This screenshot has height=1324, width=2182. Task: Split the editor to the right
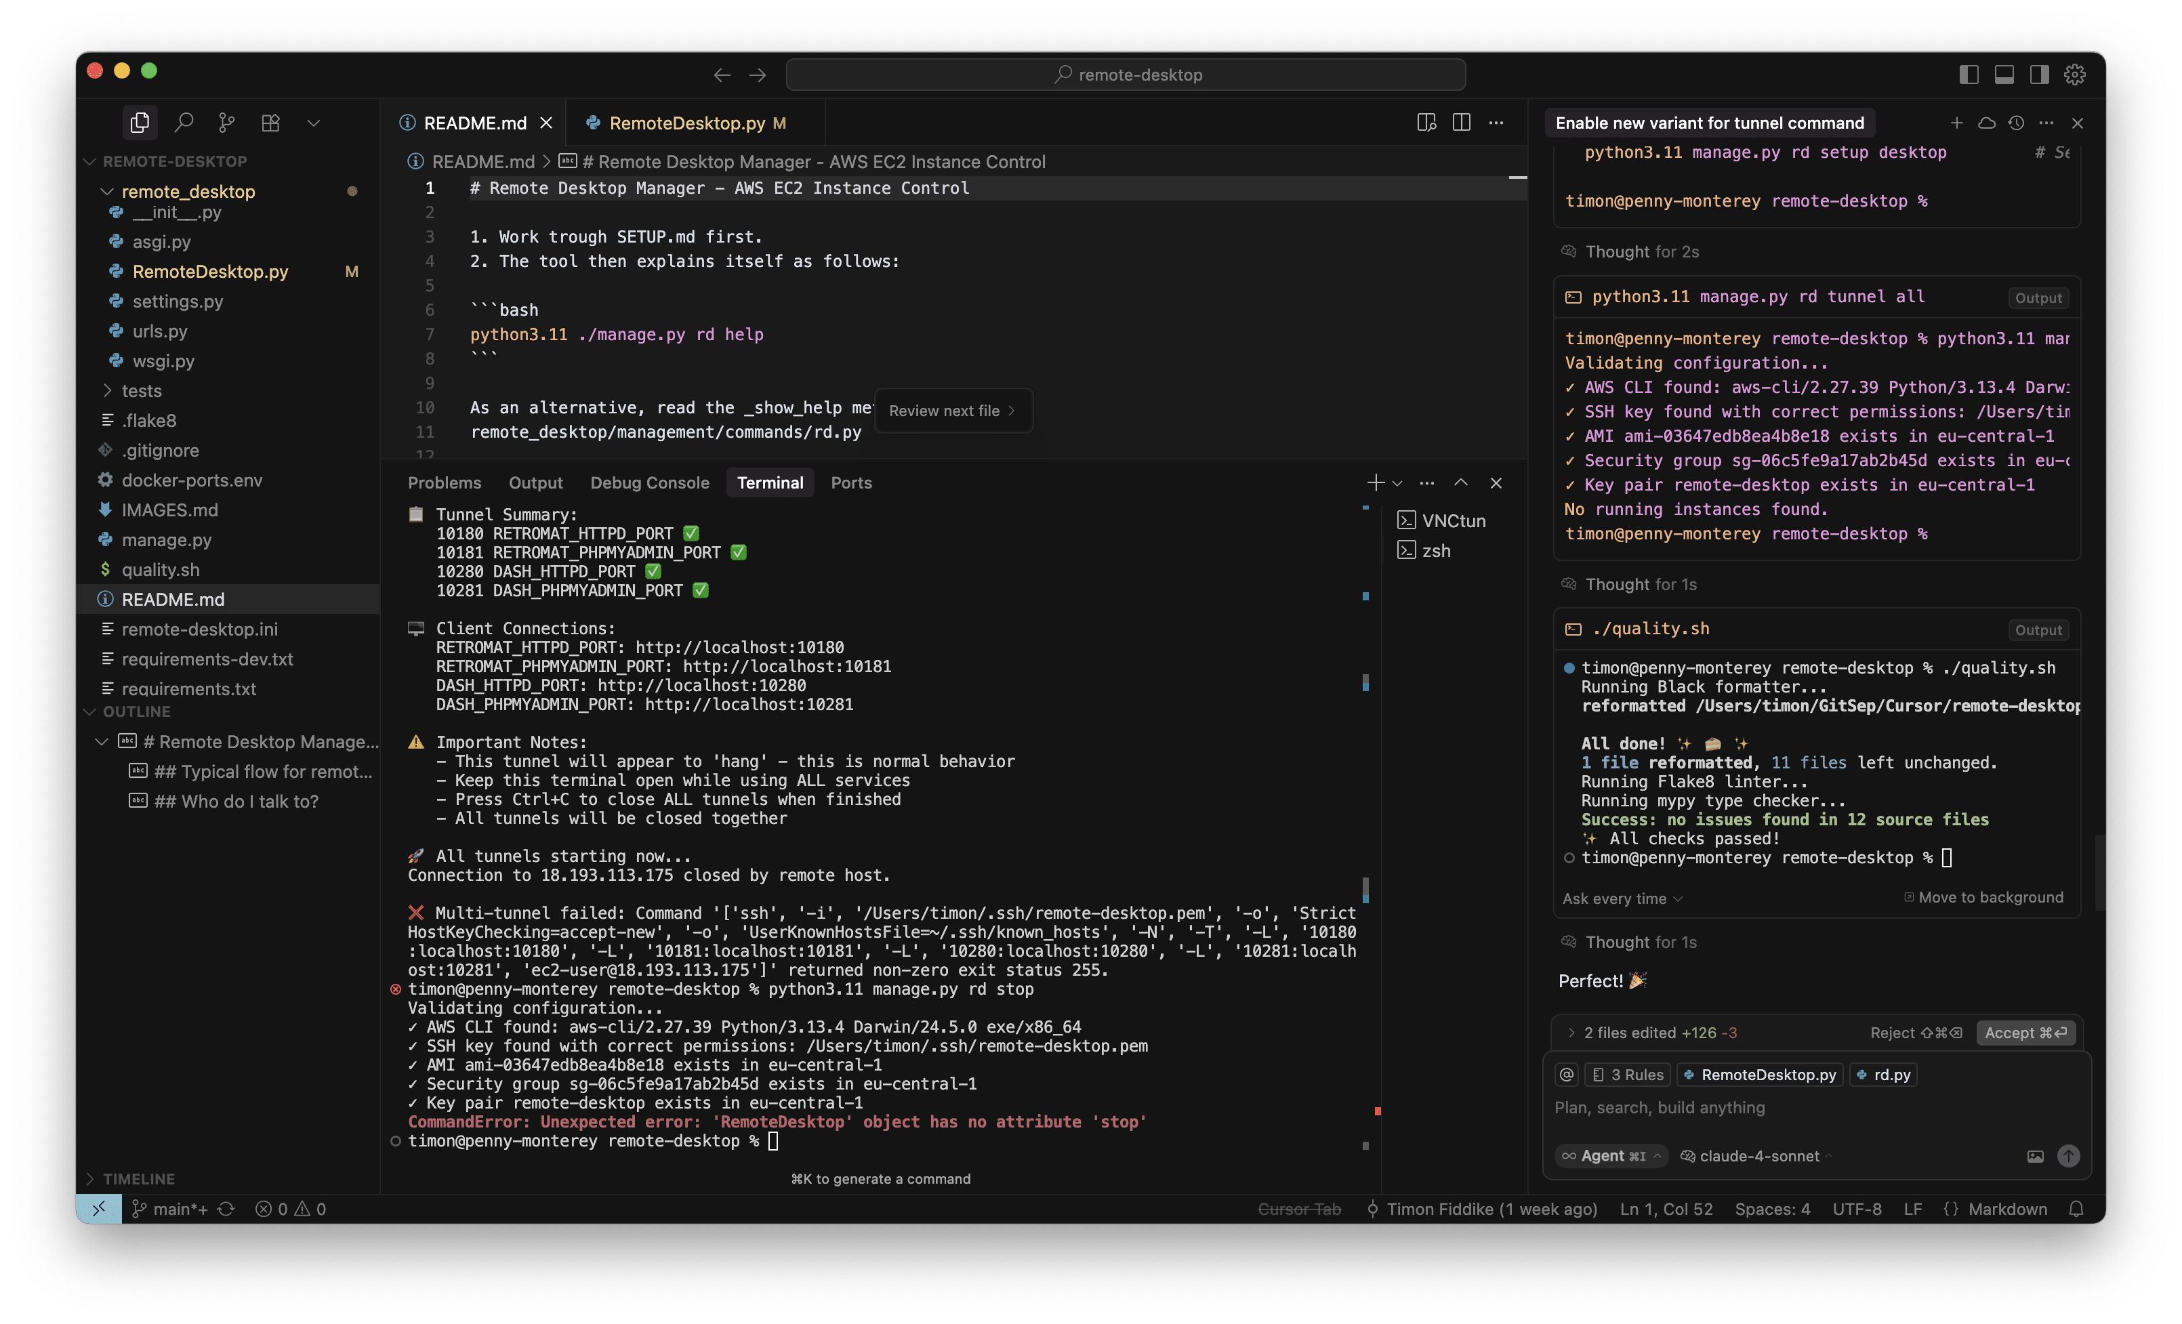(x=1461, y=122)
